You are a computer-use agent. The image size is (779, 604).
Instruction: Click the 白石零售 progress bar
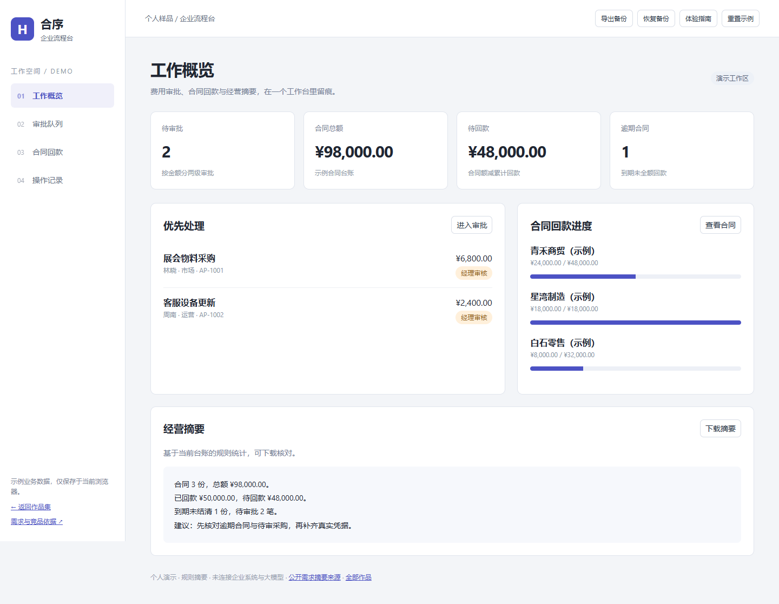636,369
